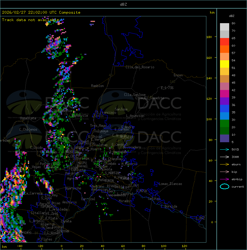Click the MENDOZA city label on map
247x250 pixels.
pyautogui.click(x=72, y=152)
